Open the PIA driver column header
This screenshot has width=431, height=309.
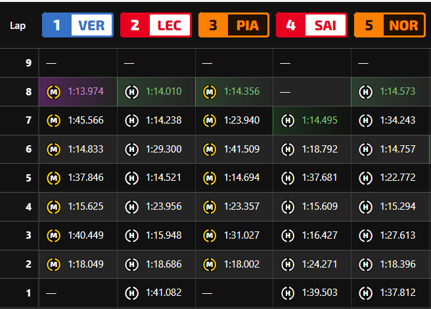tap(234, 26)
